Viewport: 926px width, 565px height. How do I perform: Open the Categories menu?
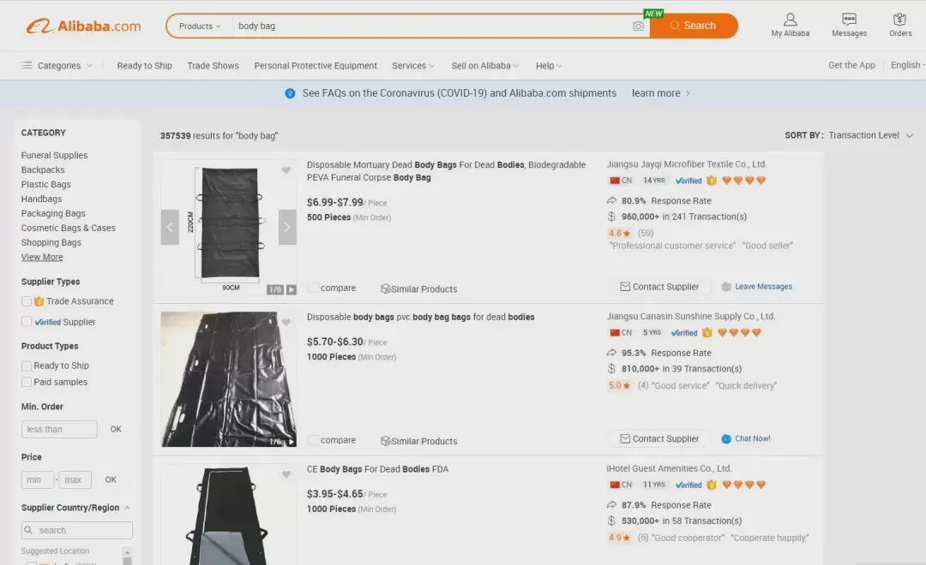(57, 65)
